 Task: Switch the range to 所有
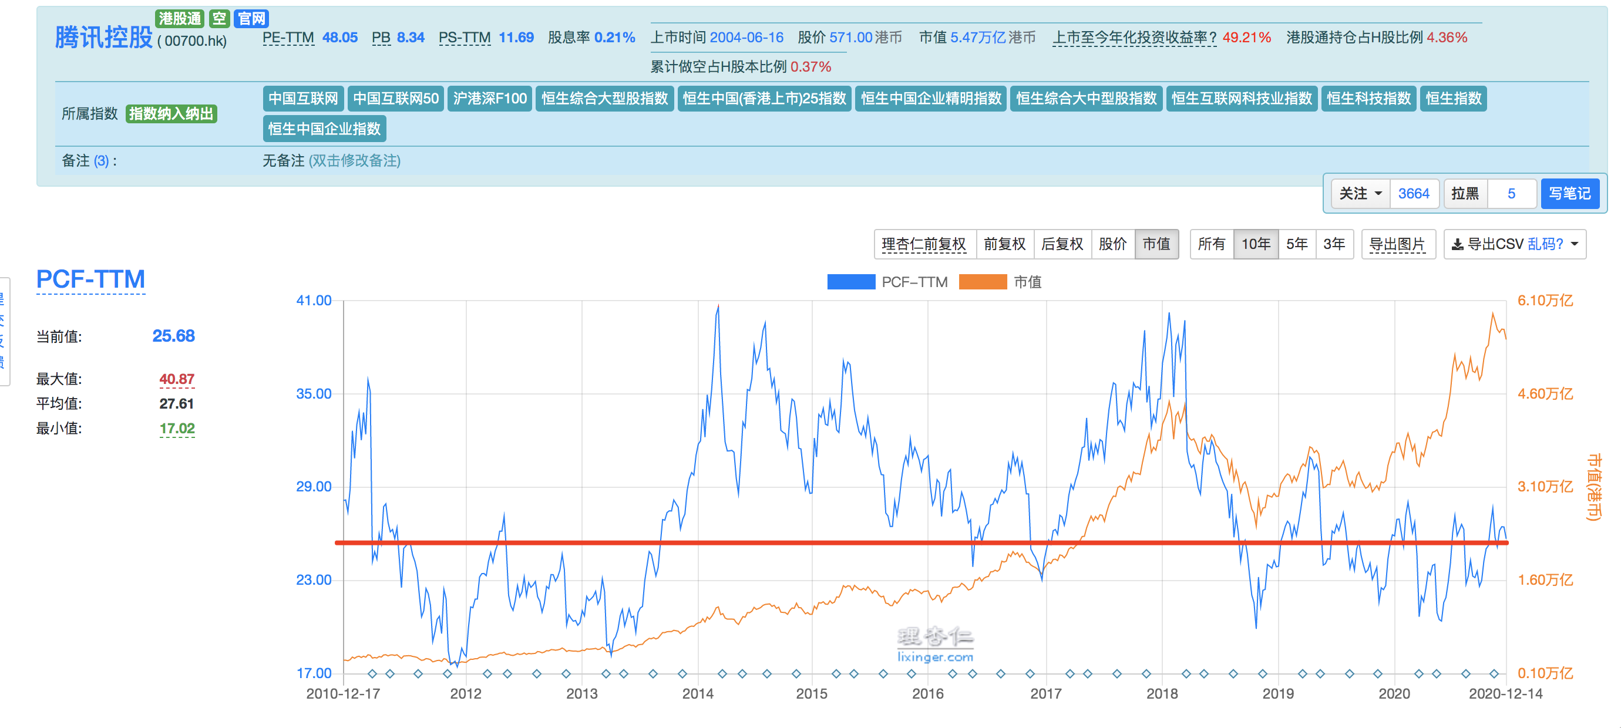click(1211, 244)
